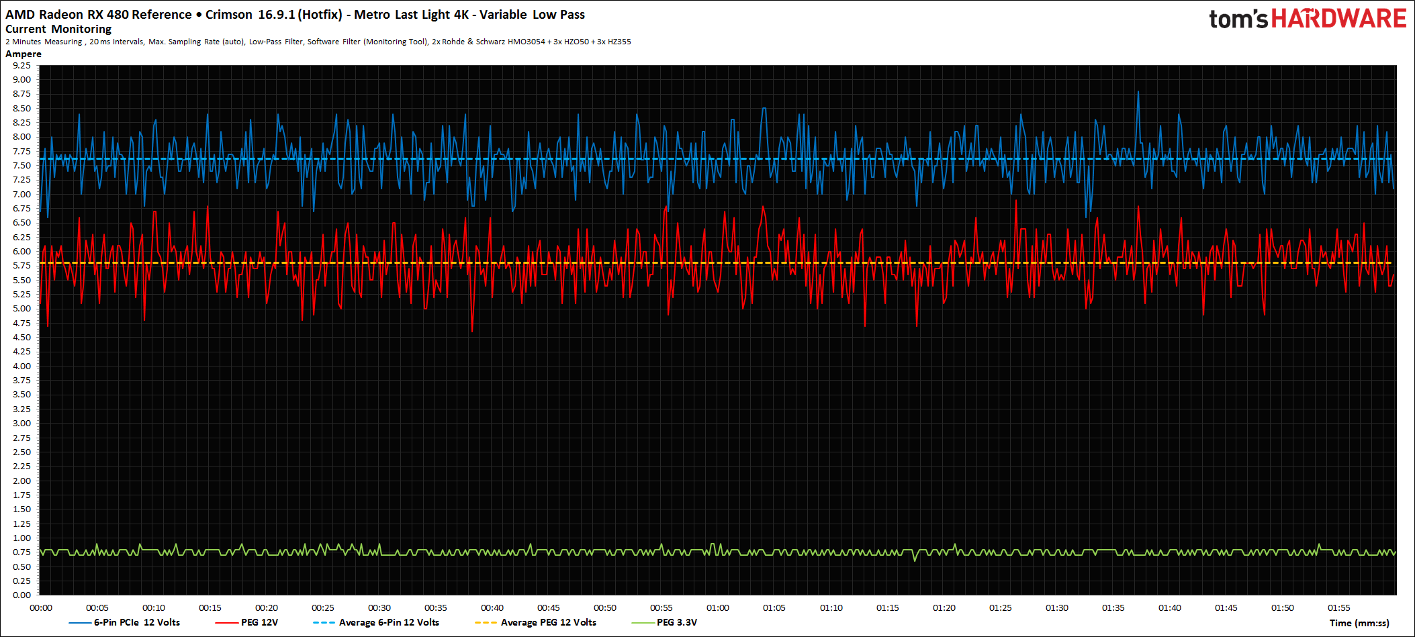Click the Time (mm:ss) axis label
The height and width of the screenshot is (637, 1415).
click(x=1359, y=623)
